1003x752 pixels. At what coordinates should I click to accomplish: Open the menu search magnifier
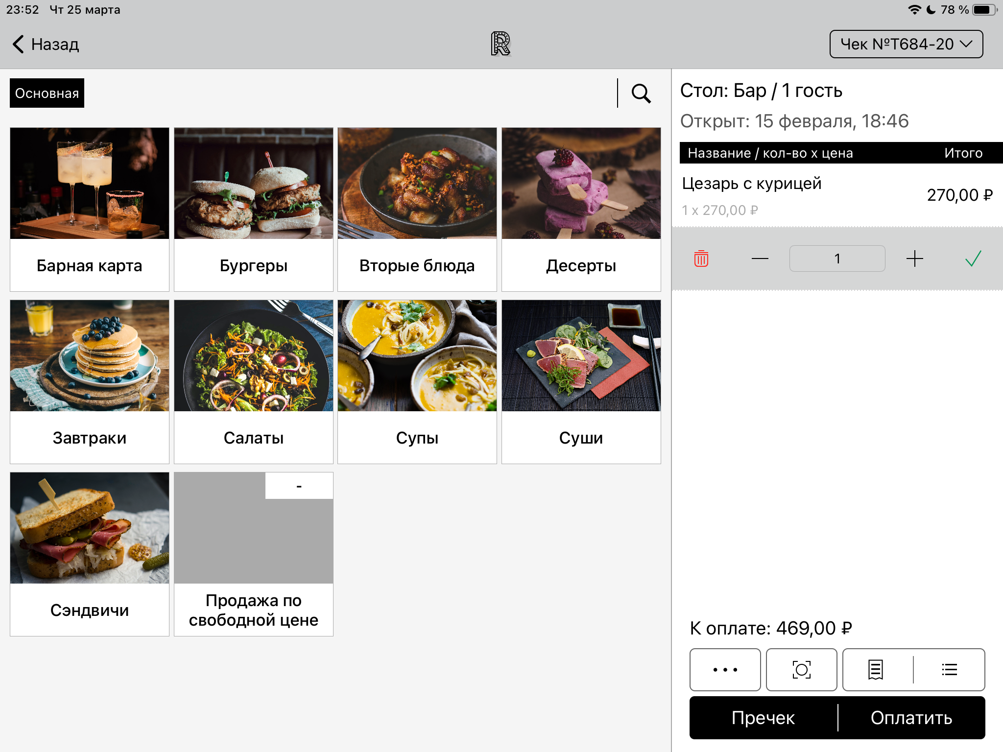click(x=641, y=93)
